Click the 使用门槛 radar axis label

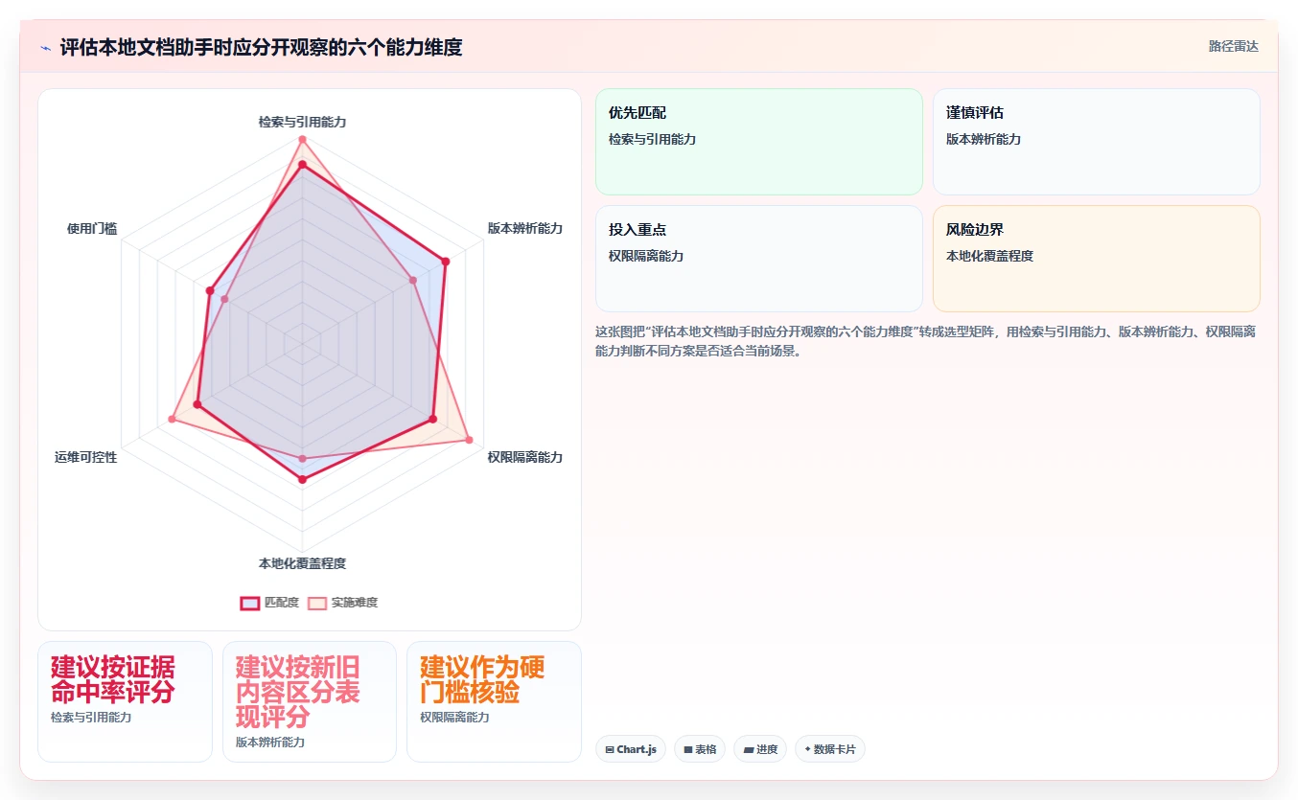point(92,228)
